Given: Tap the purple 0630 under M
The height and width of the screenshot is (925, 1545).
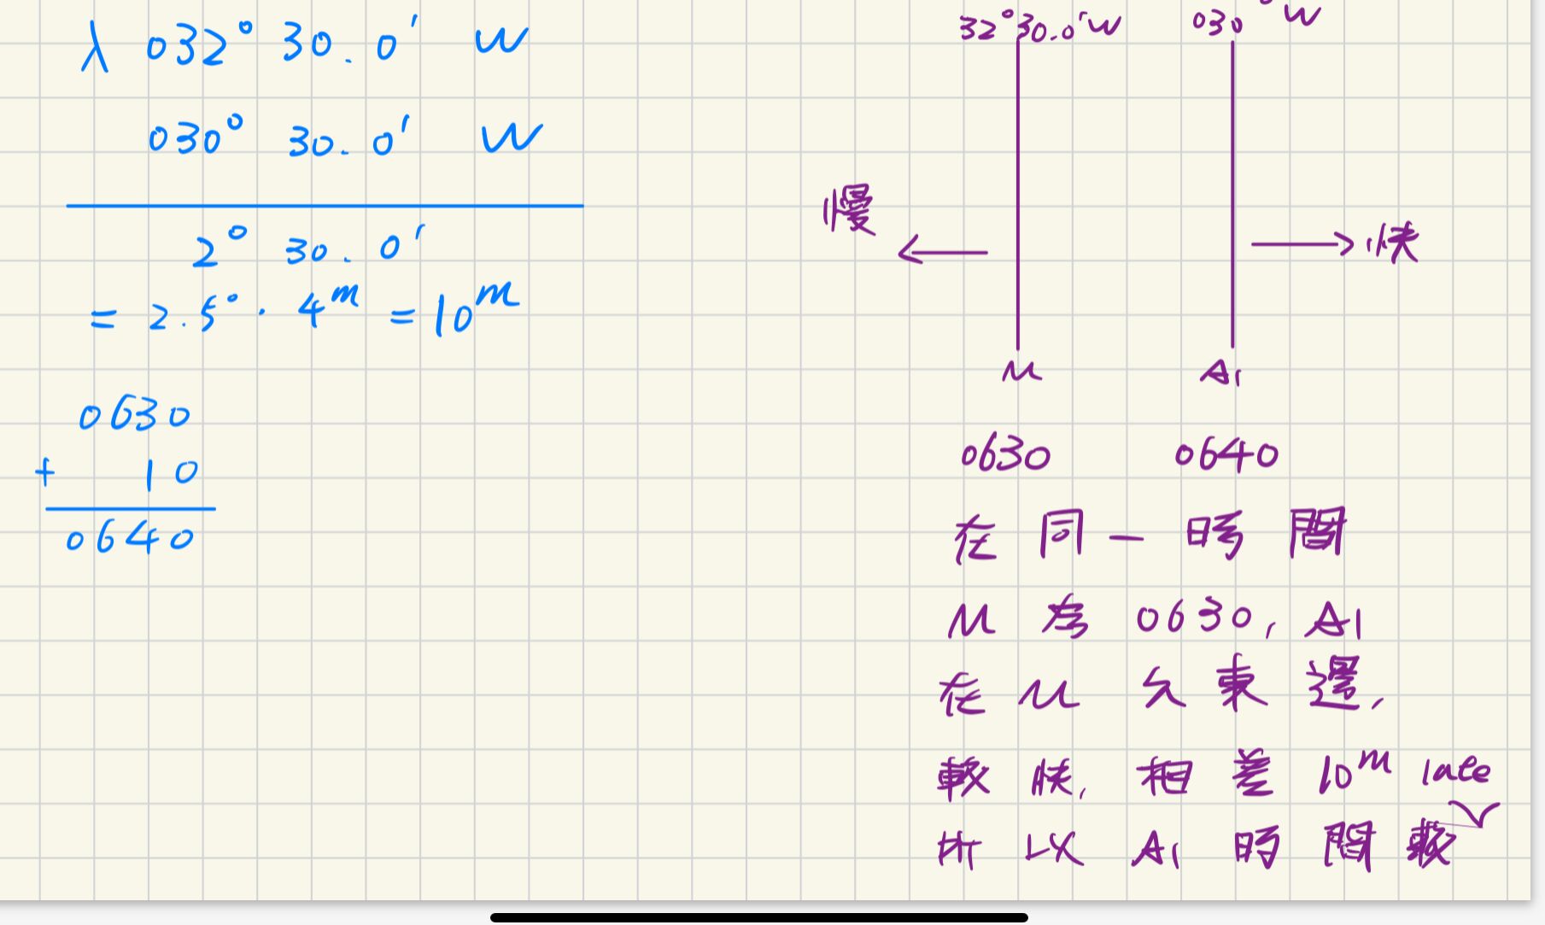Looking at the screenshot, I should pos(1005,456).
